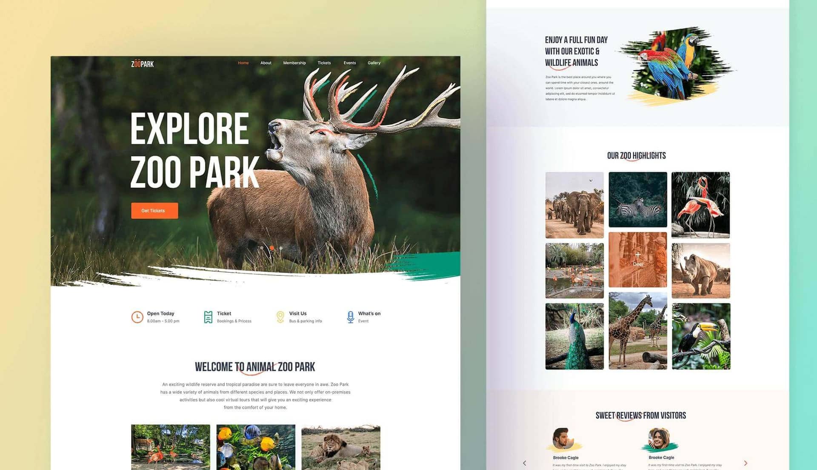
Task: Click the microphone icon beside What's on
Action: click(x=350, y=317)
